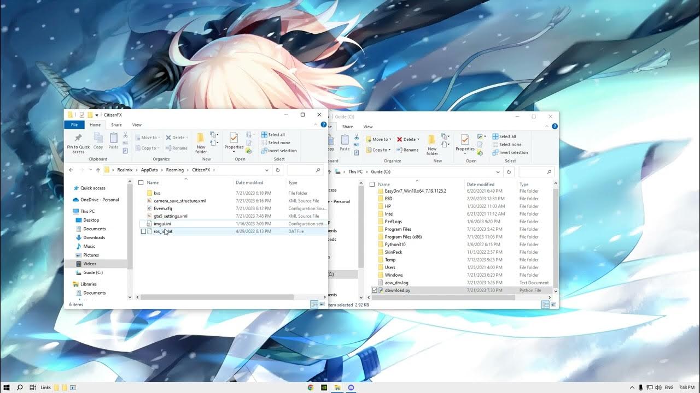The width and height of the screenshot is (700, 393).
Task: Open recent locations dropdown in CitizenFX window
Action: pyautogui.click(x=90, y=170)
